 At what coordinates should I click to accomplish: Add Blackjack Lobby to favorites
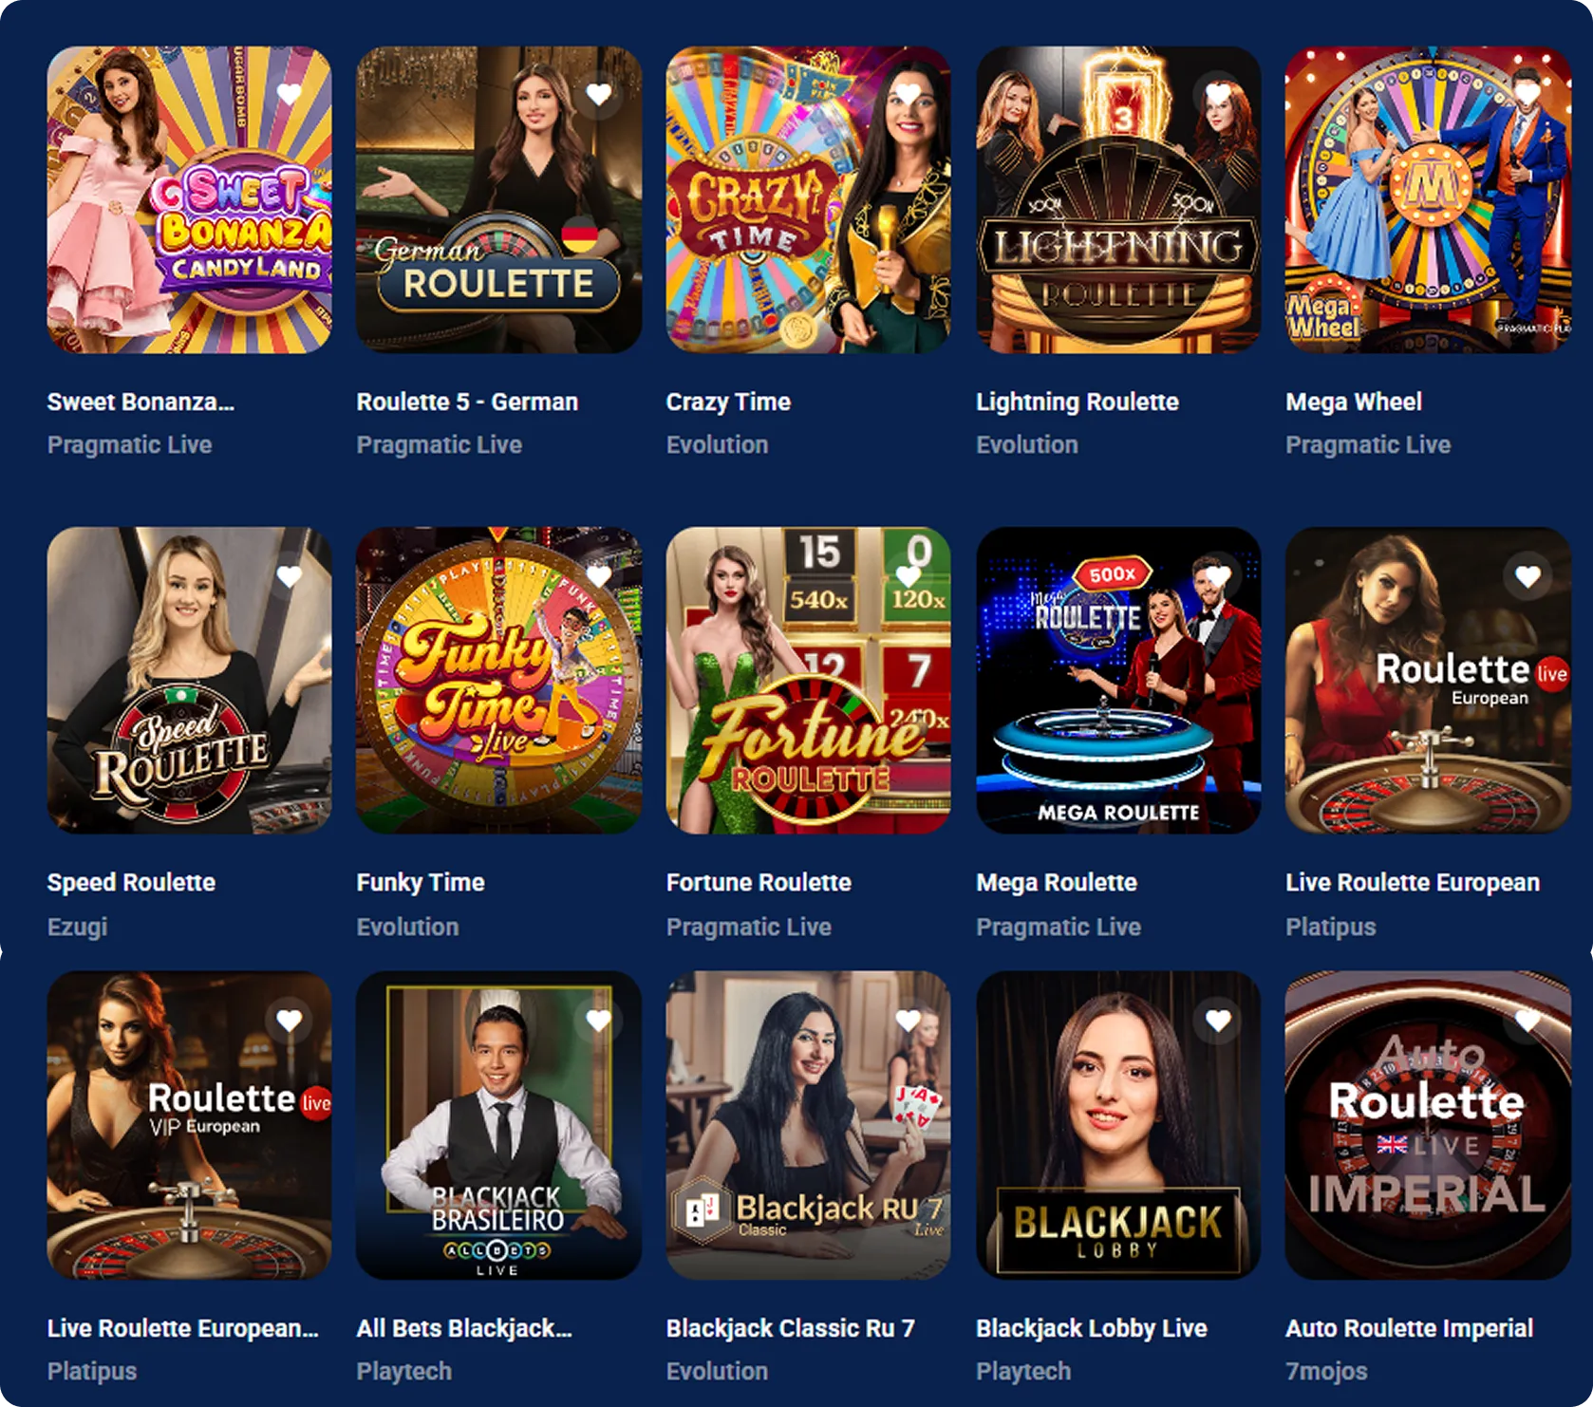(1218, 1021)
